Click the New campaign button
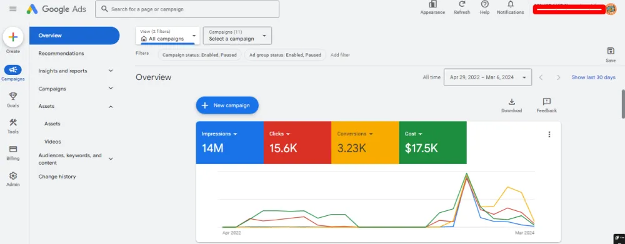The width and height of the screenshot is (625, 244). 227,105
